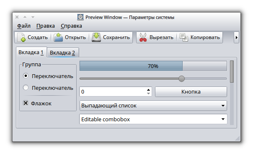Click the Копировать copy pages icon
This screenshot has height=154, width=253.
click(x=184, y=37)
